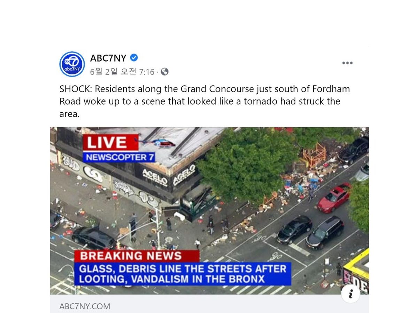Open the post timestamp 6월 2일 오전 7:16
Image resolution: width=418 pixels, height=313 pixels.
point(122,72)
